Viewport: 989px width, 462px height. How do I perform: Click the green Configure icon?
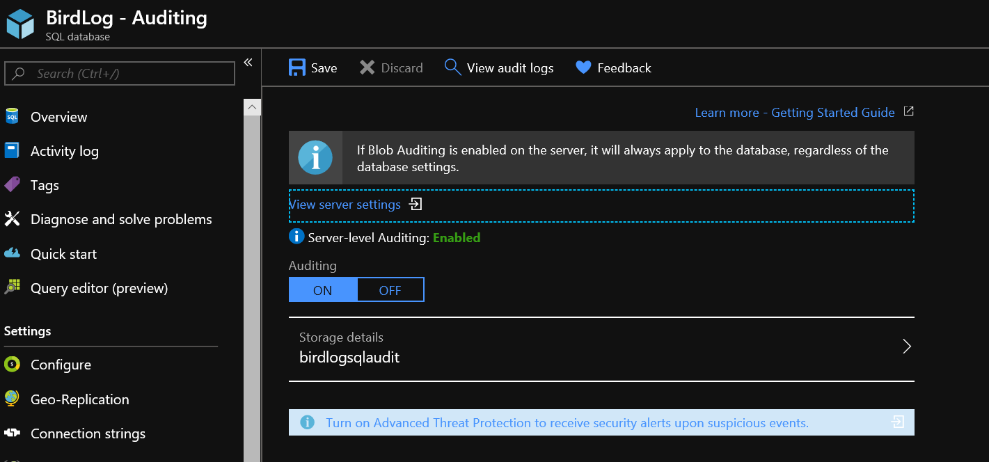coord(12,365)
